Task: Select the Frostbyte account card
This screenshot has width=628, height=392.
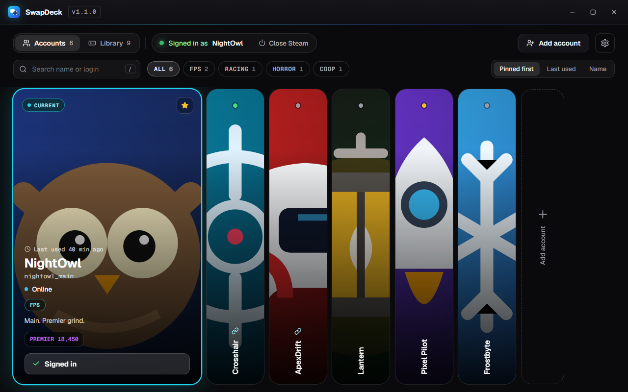Action: coord(487,237)
